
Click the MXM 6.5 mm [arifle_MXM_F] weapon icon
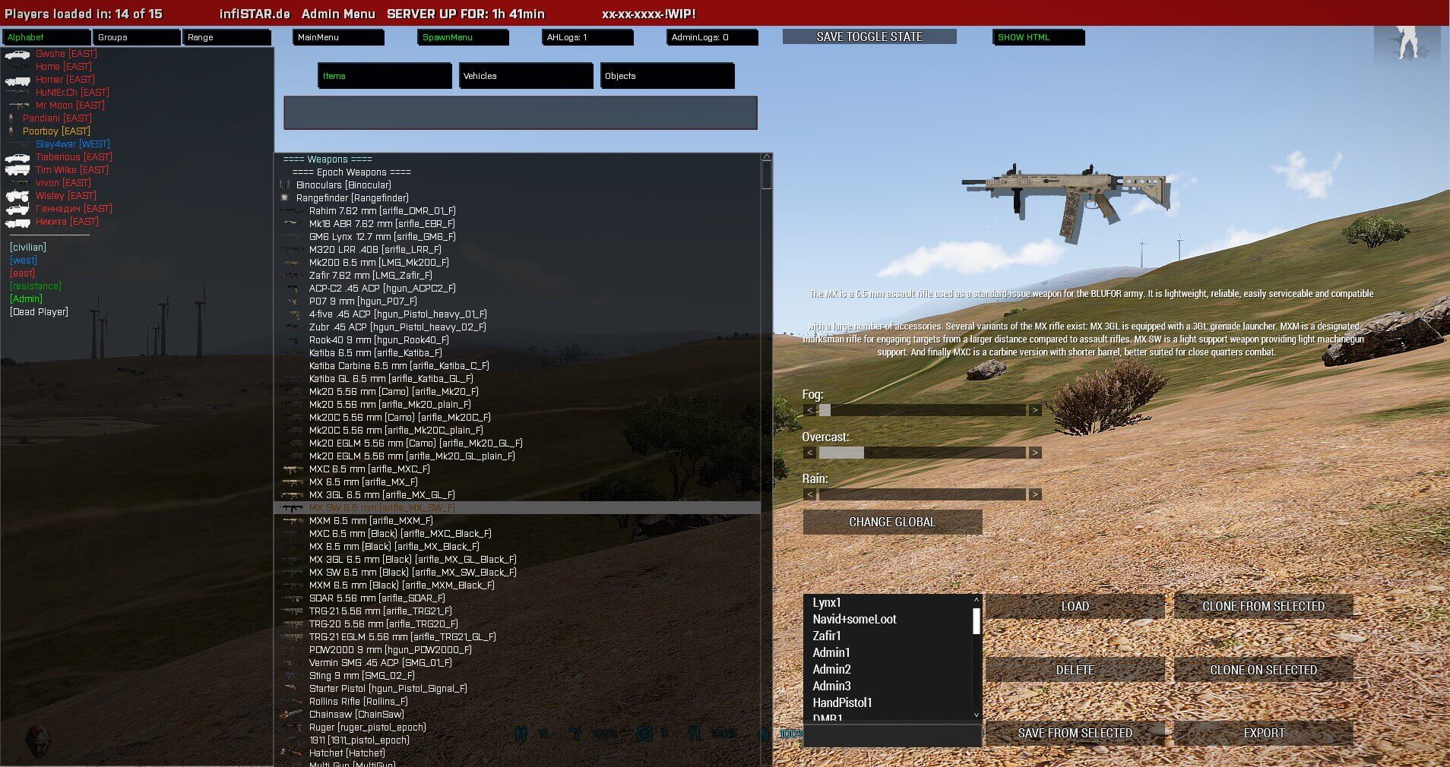tap(292, 521)
